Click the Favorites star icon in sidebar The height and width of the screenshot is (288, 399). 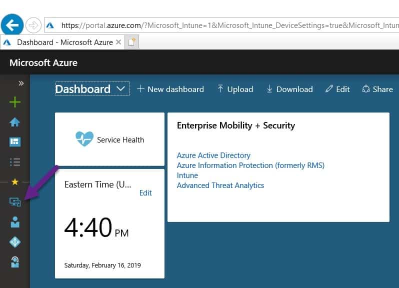coord(15,182)
